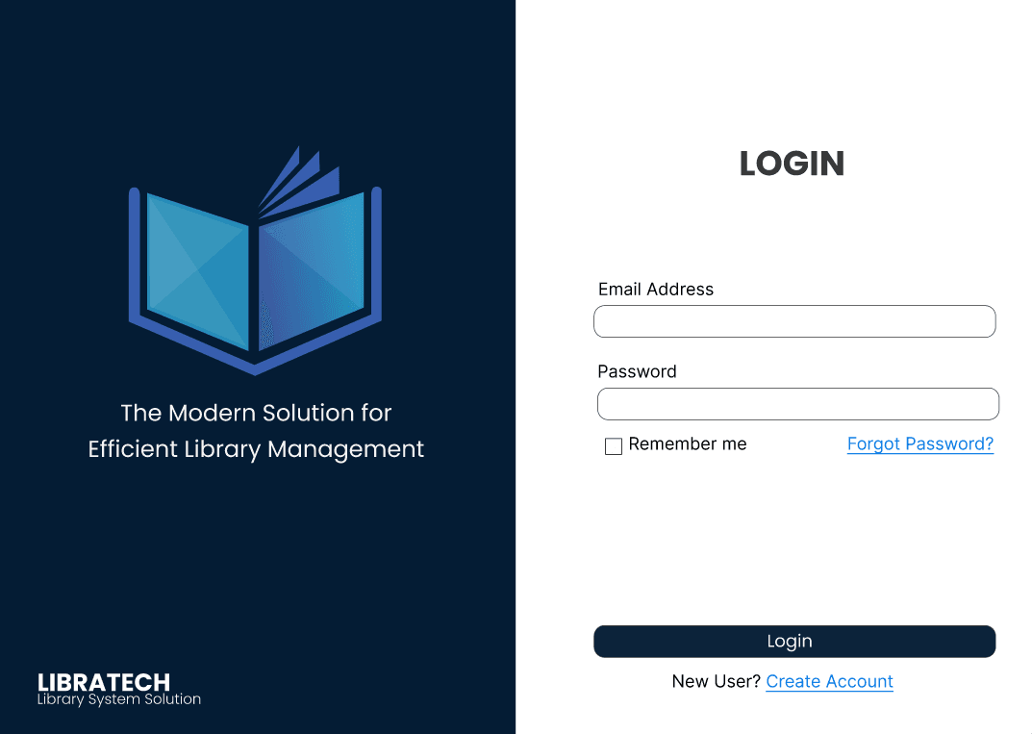Enable the Remember me checkbox
Image resolution: width=1032 pixels, height=734 pixels.
click(x=613, y=445)
